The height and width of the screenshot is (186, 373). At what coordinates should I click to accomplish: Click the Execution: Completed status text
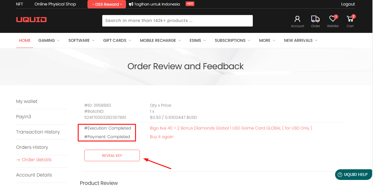pyautogui.click(x=108, y=128)
